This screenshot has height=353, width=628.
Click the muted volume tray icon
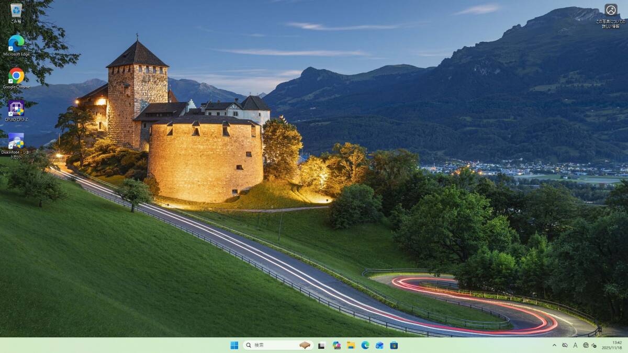point(595,345)
